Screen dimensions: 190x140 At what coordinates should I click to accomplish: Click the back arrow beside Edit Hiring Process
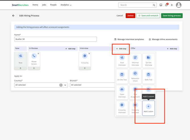click(13, 16)
